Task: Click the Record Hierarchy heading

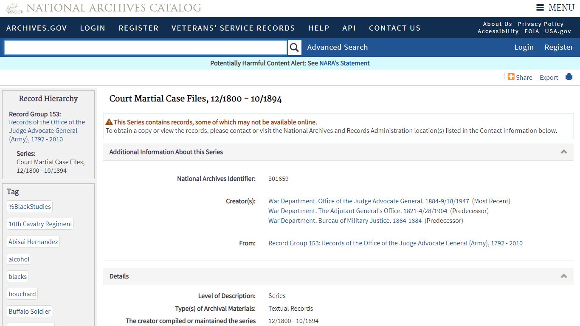Action: (48, 98)
